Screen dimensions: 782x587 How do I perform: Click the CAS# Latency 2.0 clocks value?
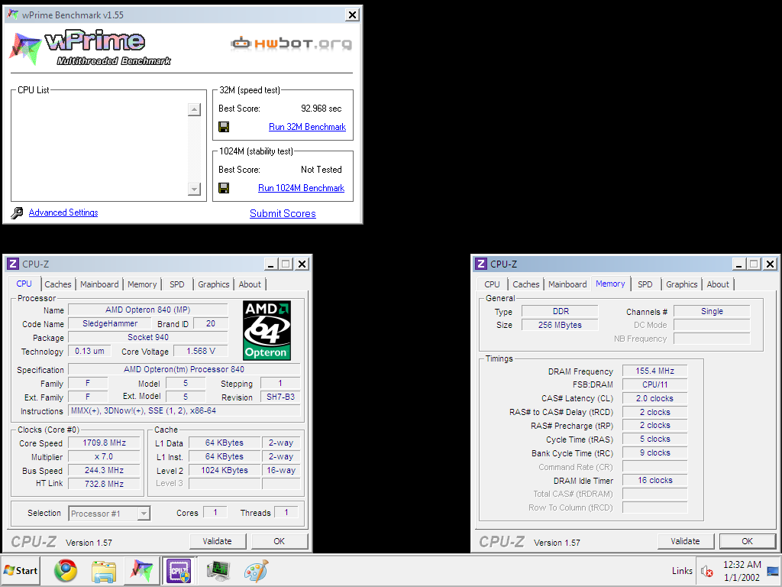click(654, 398)
